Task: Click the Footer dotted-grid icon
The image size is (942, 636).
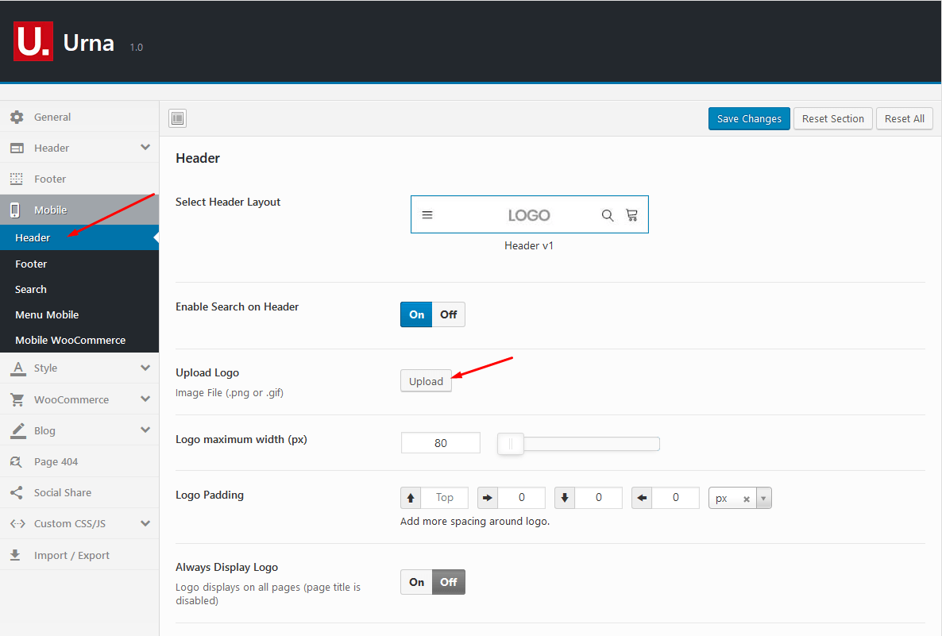Action: [17, 179]
